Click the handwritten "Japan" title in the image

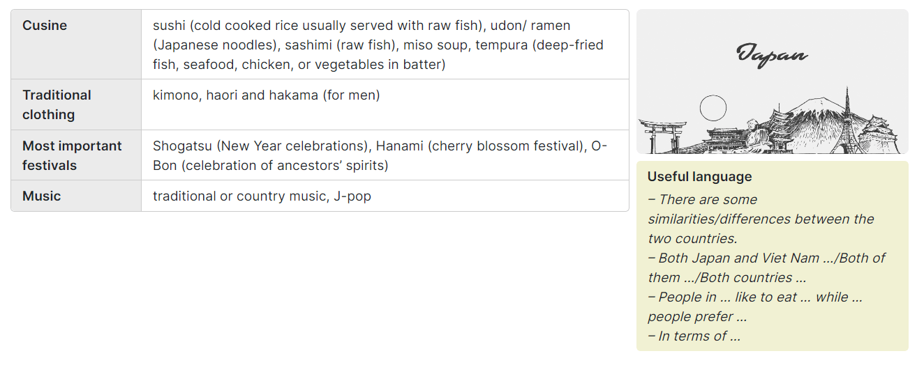[772, 54]
